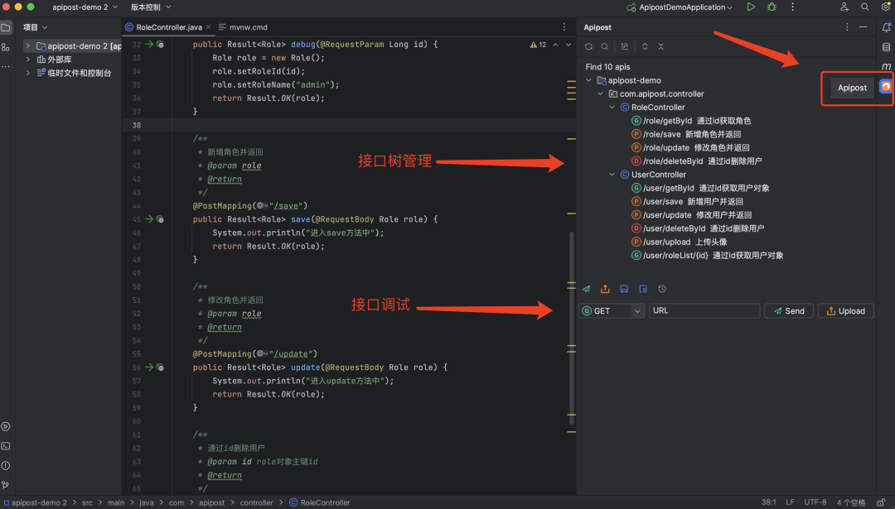Viewport: 895px width, 509px height.
Task: Open the apipost-demo 2 project dropdown
Action: click(85, 7)
